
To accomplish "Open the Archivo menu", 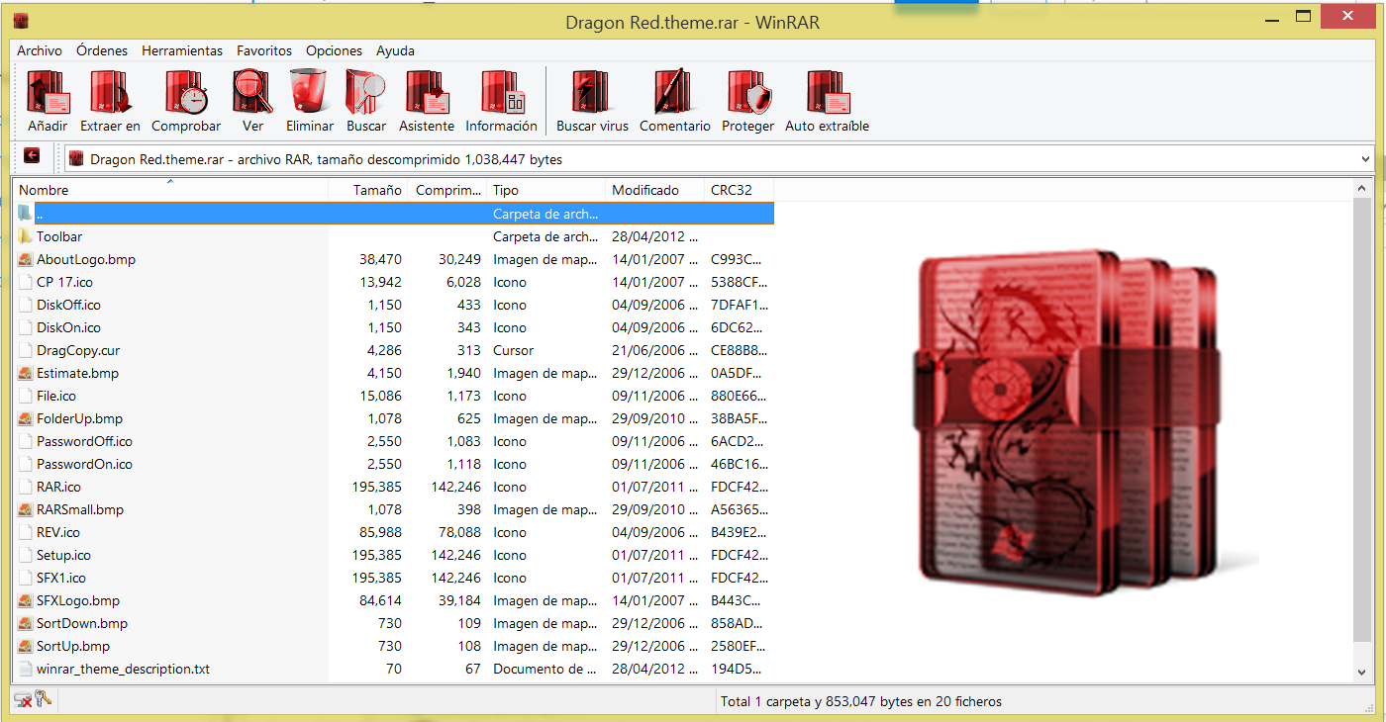I will [x=40, y=50].
